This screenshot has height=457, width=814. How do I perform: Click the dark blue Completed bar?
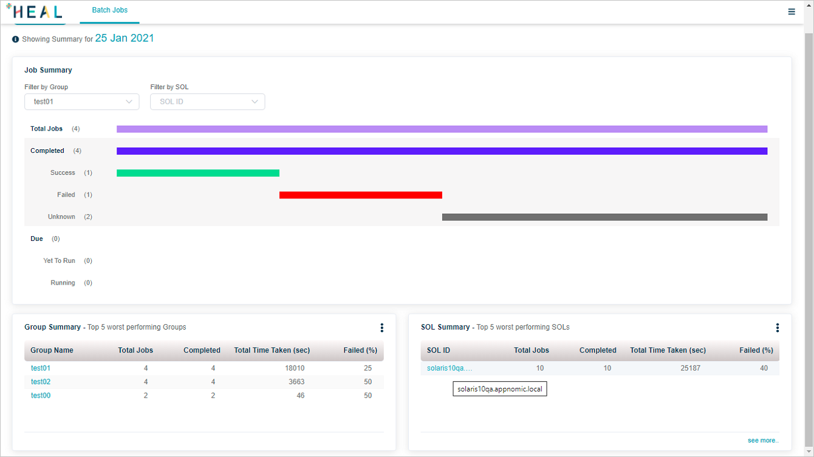click(442, 151)
